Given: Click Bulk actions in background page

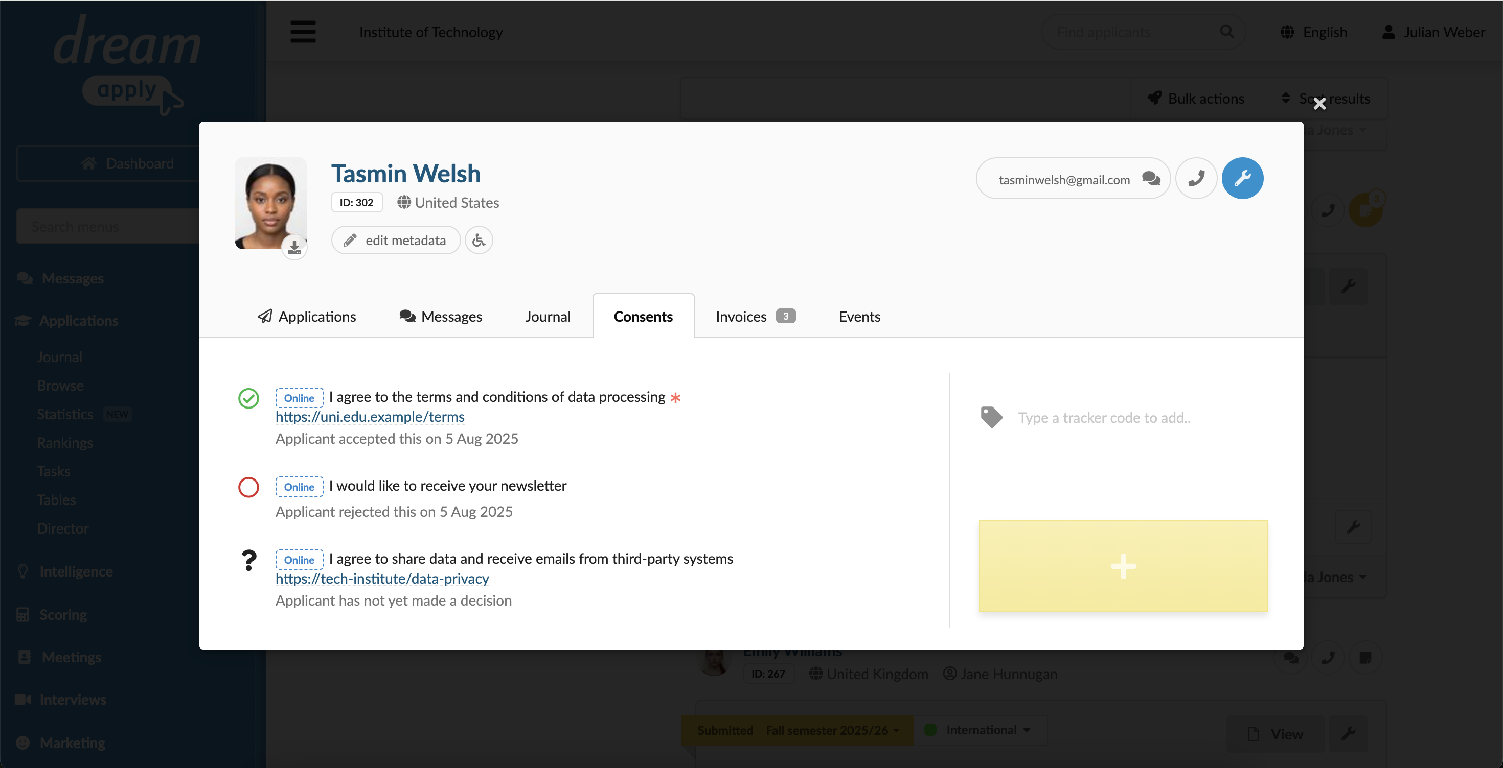Looking at the screenshot, I should [x=1196, y=99].
